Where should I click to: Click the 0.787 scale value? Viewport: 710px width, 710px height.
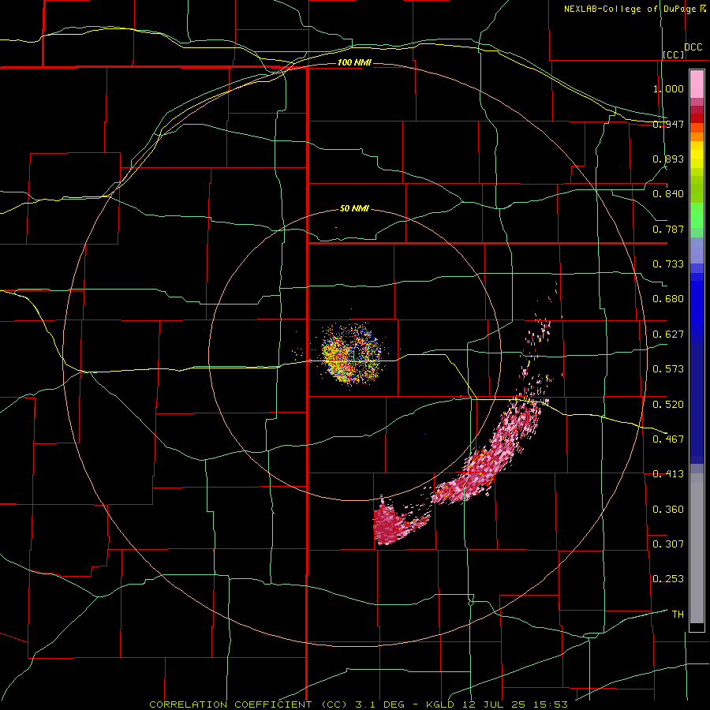(668, 229)
